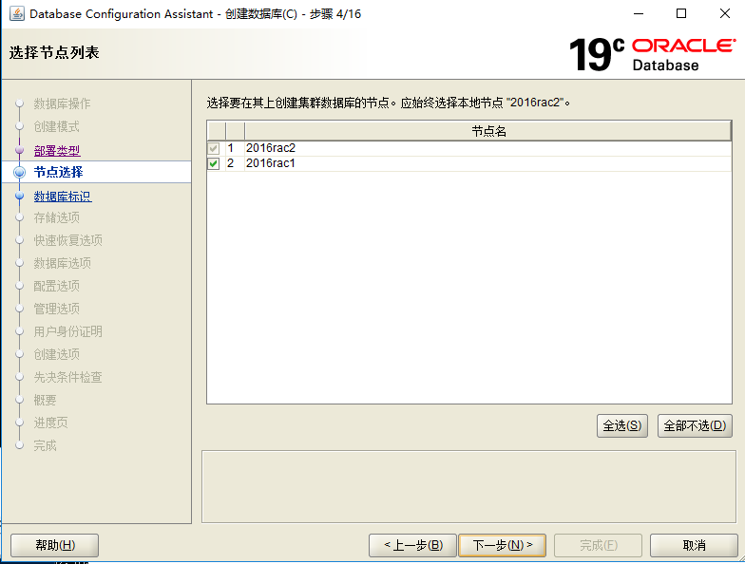Click the 节点名 column header

(x=488, y=131)
